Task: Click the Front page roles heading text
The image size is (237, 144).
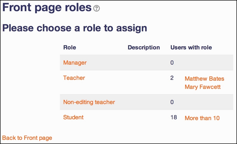Action: 47,7
